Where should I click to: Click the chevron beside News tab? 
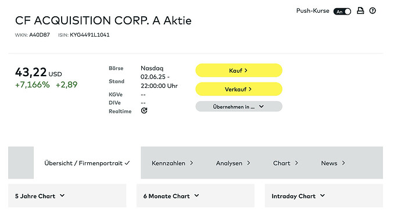coord(343,163)
